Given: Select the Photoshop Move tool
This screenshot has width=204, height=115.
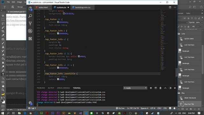Looking at the screenshot, I should (3, 16).
